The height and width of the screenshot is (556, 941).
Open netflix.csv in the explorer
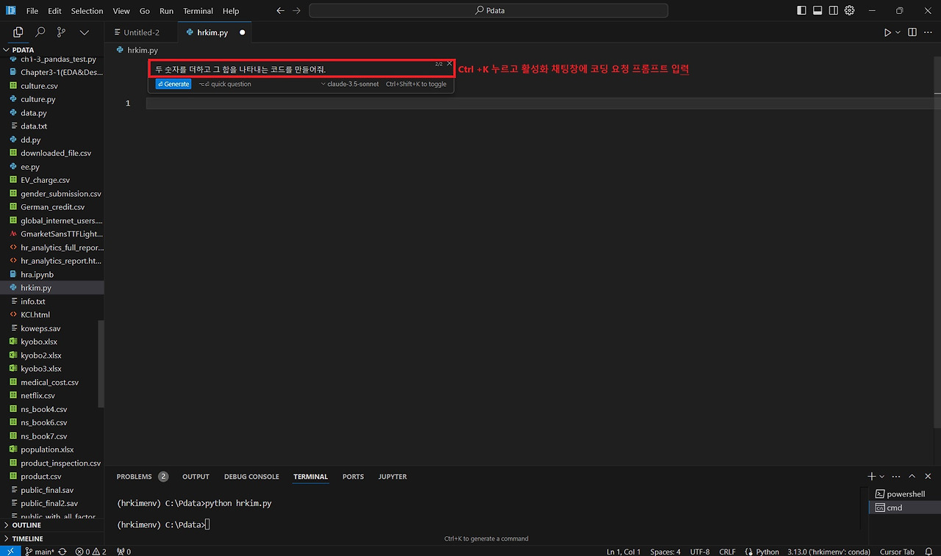click(37, 395)
